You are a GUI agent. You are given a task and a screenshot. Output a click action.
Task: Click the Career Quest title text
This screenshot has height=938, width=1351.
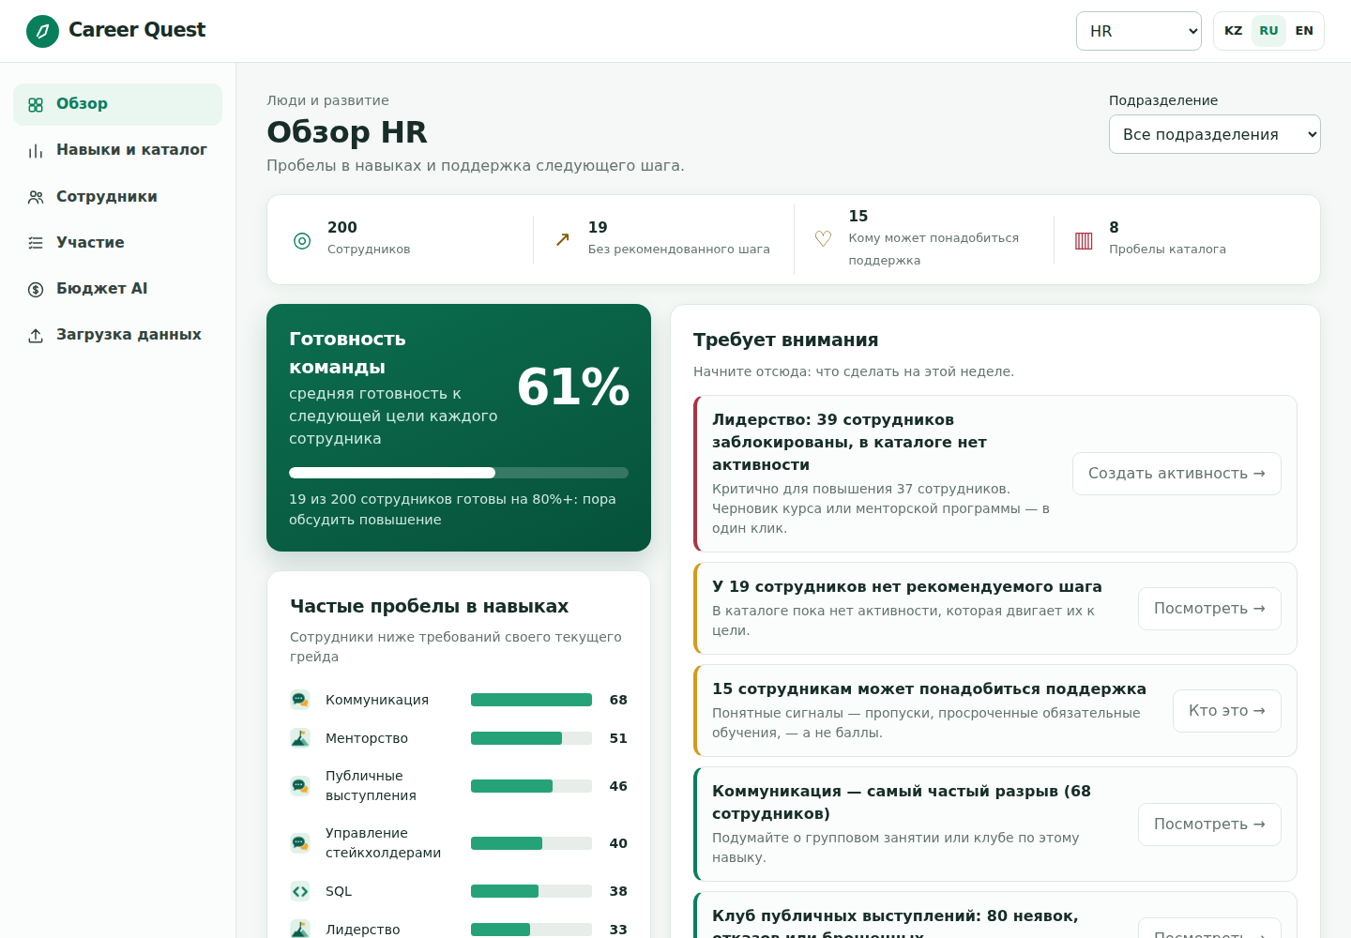tap(137, 30)
